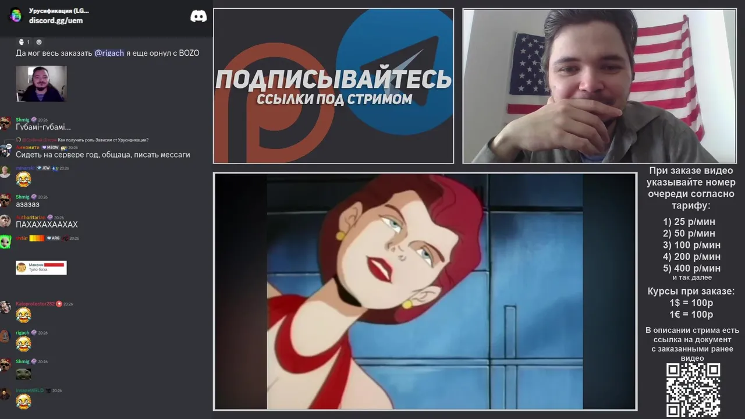Click the streamer webcam feed
The width and height of the screenshot is (745, 419).
pos(599,86)
